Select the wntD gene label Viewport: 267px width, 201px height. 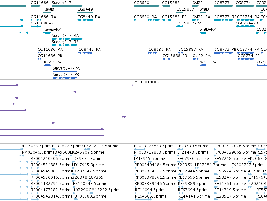[x=204, y=9]
